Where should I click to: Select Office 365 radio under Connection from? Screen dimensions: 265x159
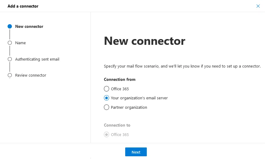[x=106, y=89]
